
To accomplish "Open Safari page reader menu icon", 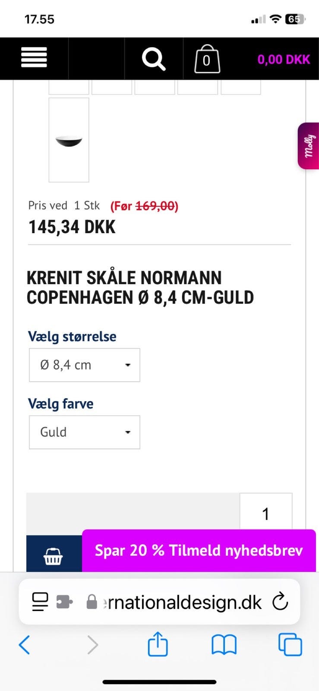I will [40, 602].
